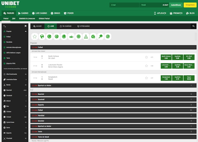Open the favorites star sport filter
This screenshot has width=198, height=142.
click(35, 37)
